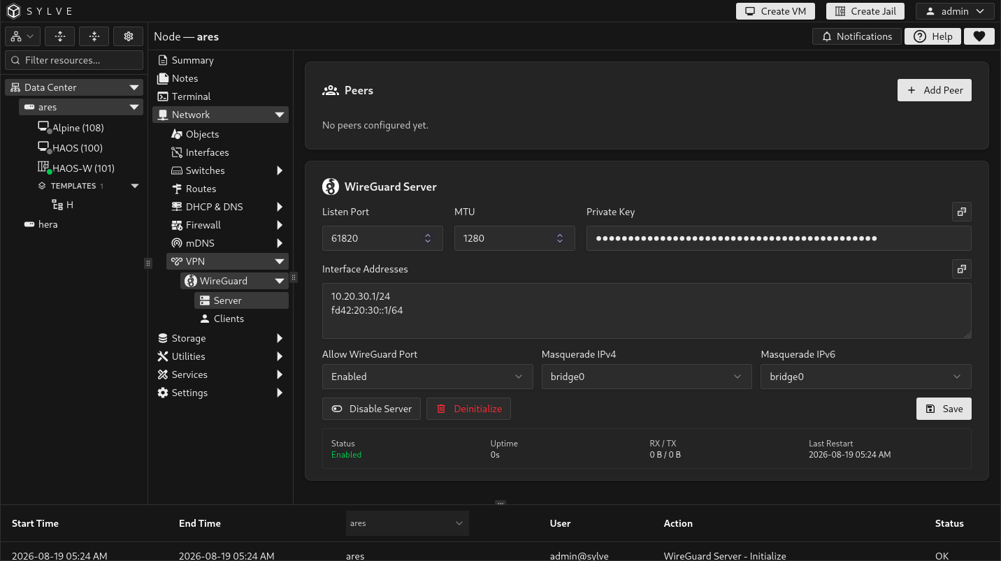Open Allow WireGuard Port dropdown

(x=427, y=377)
